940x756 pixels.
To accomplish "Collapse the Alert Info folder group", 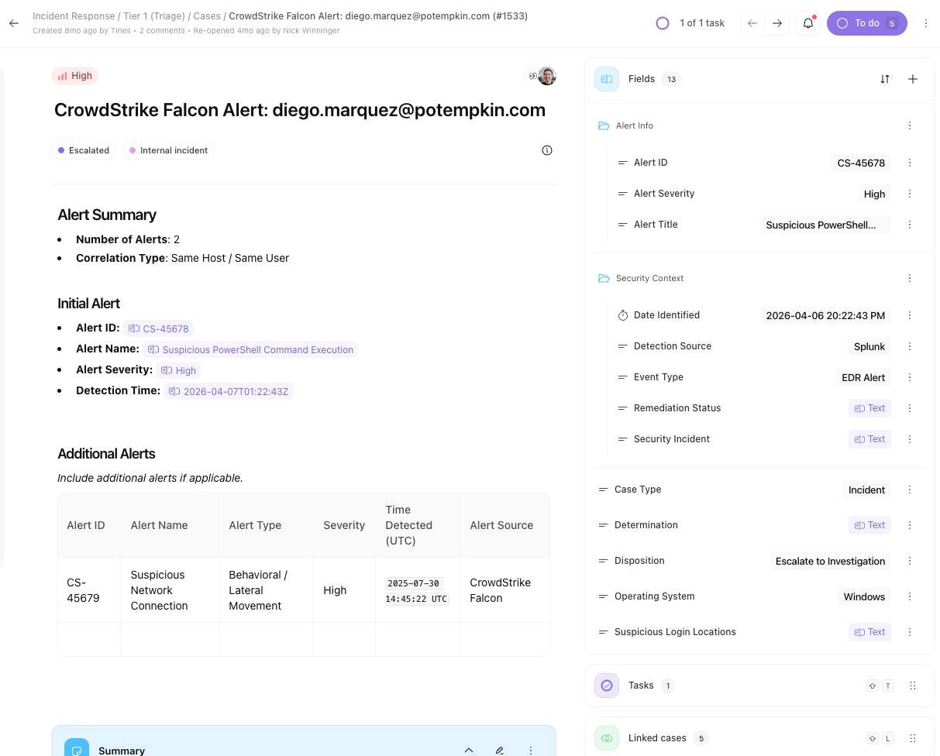I will click(x=604, y=125).
